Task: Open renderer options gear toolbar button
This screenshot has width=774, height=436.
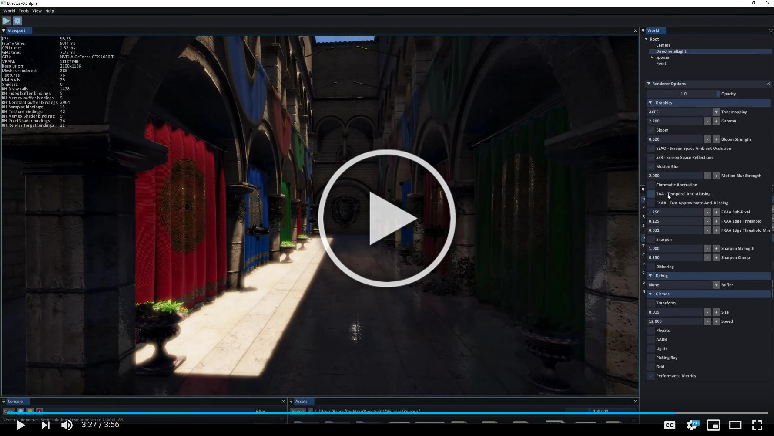Action: 17,21
